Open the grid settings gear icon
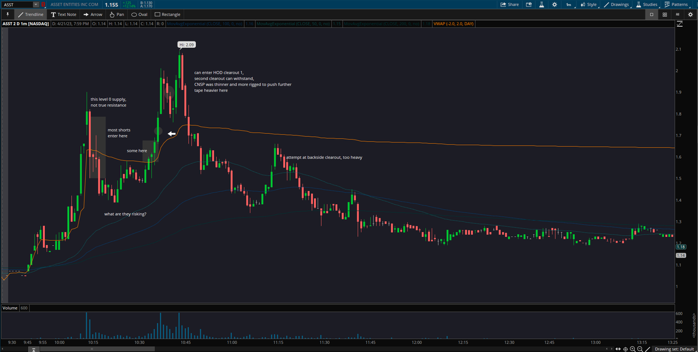Viewport: 698px width, 352px height. pyautogui.click(x=690, y=14)
